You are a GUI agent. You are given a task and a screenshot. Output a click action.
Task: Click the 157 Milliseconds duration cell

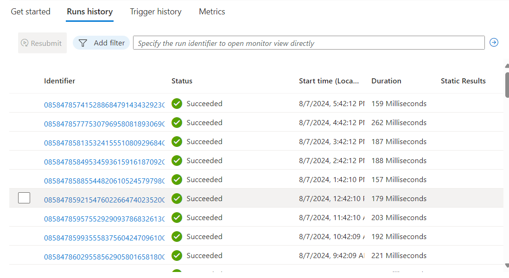pyautogui.click(x=399, y=179)
